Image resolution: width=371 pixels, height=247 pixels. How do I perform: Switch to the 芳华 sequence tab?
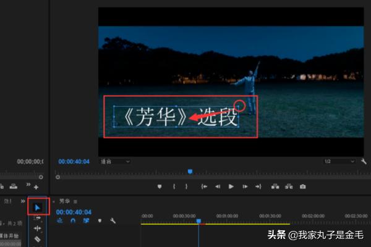click(x=65, y=201)
